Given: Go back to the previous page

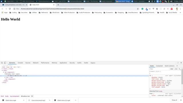Looking at the screenshot, I should (x=3, y=9).
